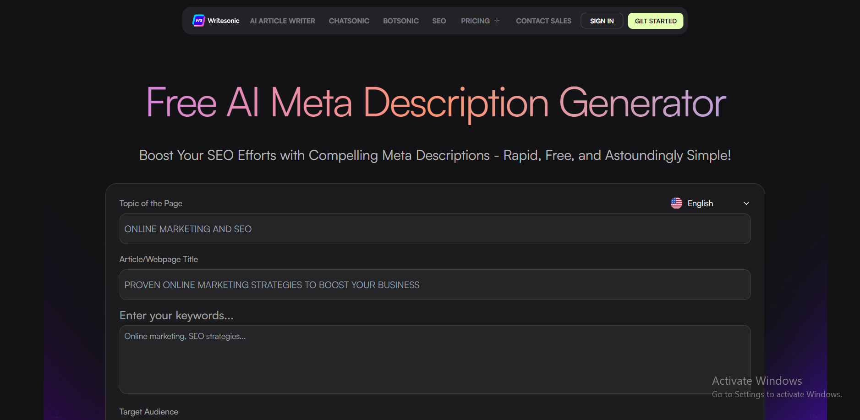Click the chevron beside English
This screenshot has width=860, height=420.
pyautogui.click(x=746, y=203)
